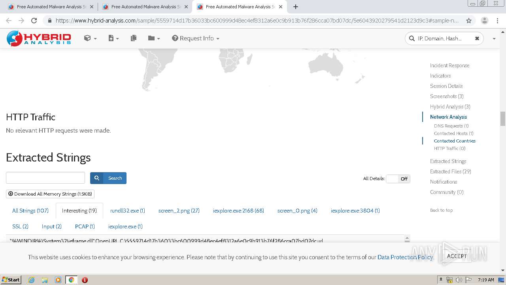Bookmark this page with the star icon

pos(469,21)
